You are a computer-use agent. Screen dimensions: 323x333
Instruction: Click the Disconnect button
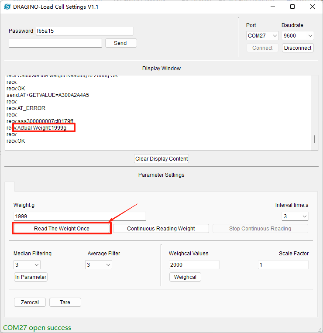point(298,48)
